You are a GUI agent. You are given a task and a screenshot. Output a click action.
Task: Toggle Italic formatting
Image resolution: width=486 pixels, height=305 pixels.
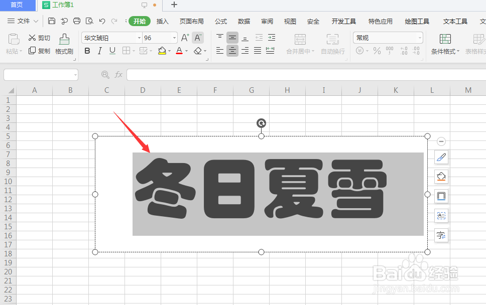100,51
